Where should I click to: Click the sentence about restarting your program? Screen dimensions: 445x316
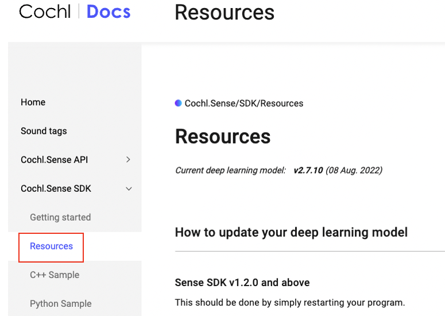click(x=290, y=303)
